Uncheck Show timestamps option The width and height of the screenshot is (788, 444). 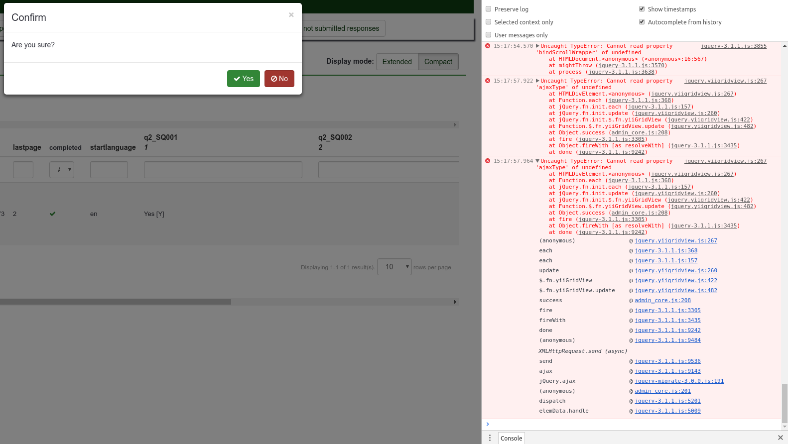[642, 9]
